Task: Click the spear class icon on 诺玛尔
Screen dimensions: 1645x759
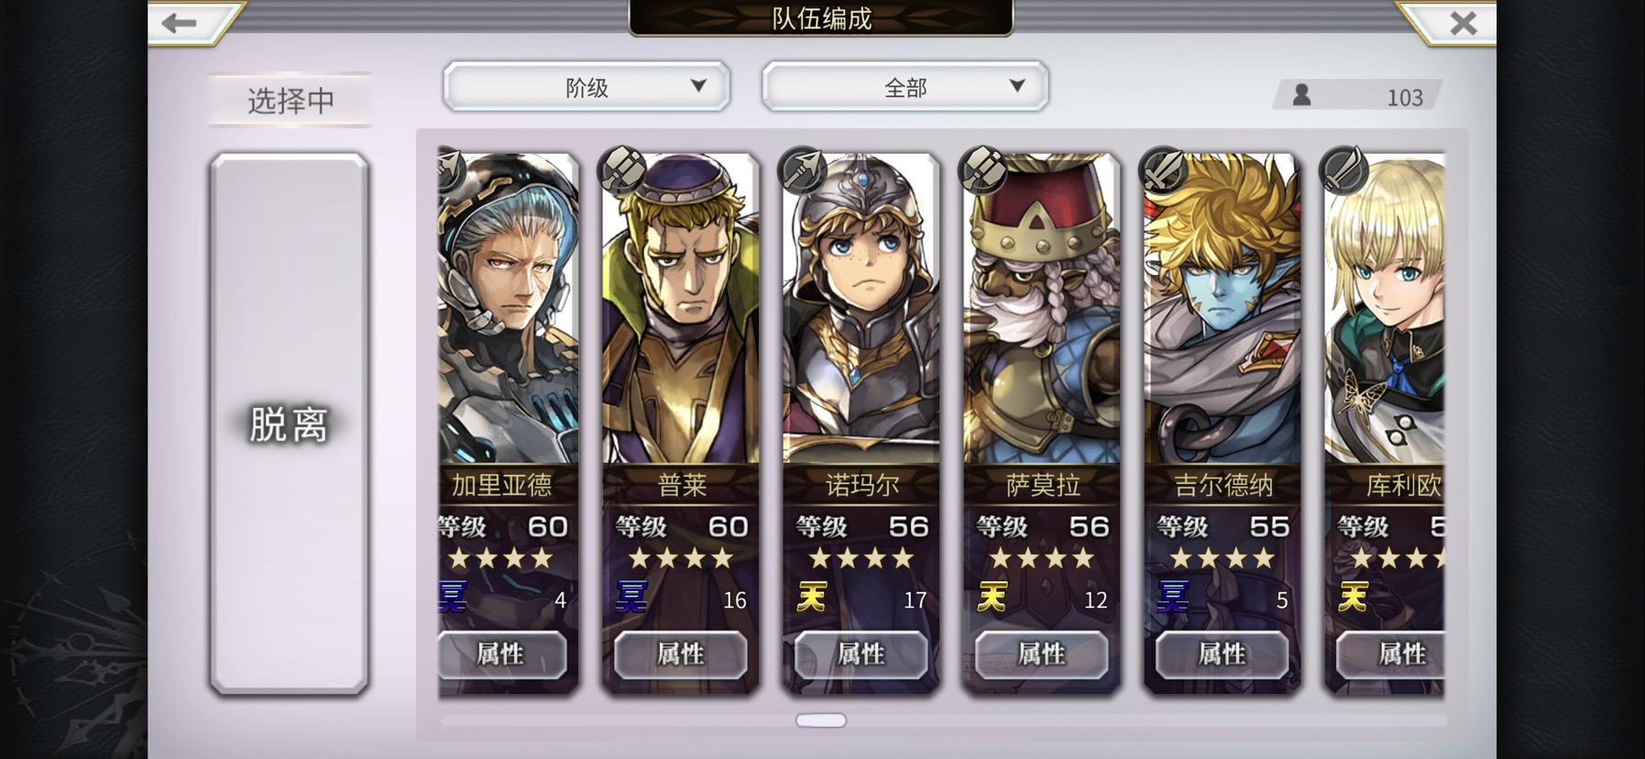Action: pyautogui.click(x=802, y=170)
